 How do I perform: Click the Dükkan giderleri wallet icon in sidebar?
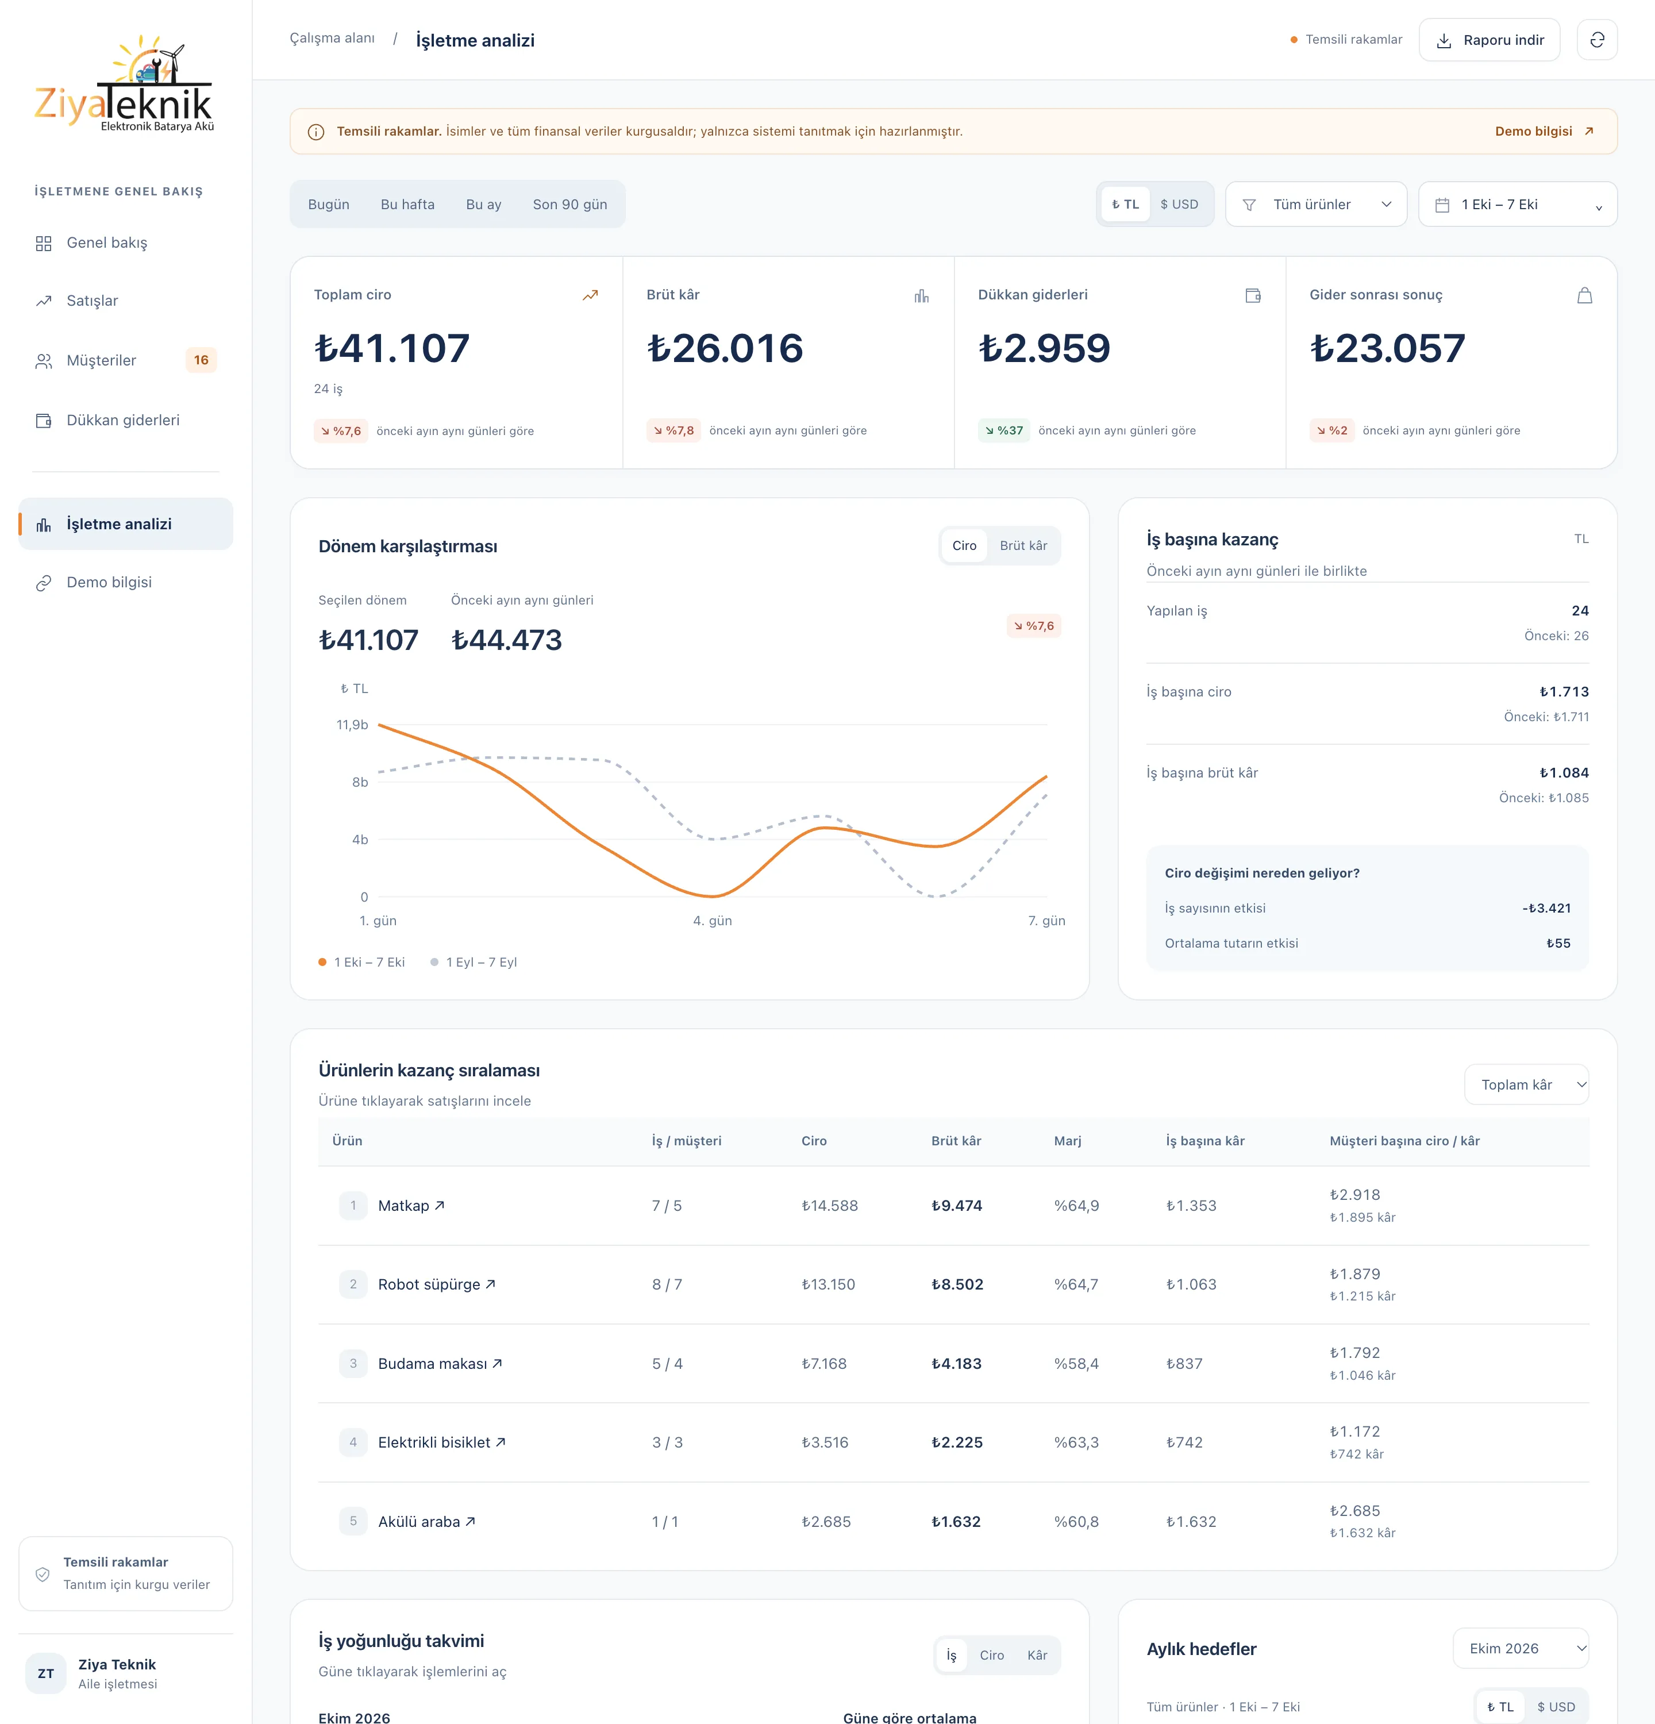tap(43, 421)
